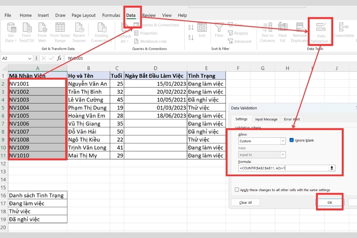Select cell NV1010
357x238 pixels.
coord(37,155)
